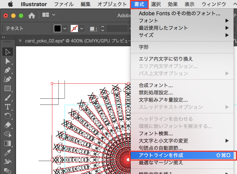Select the Pen tool
Screen dimensions: 237x174
coord(8,70)
